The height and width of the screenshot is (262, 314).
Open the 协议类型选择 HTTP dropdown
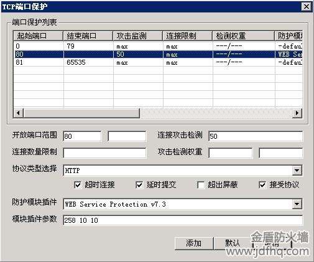[297, 171]
